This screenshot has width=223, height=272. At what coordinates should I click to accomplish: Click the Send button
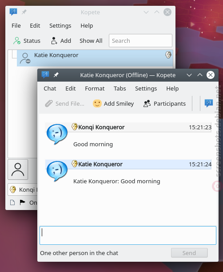tap(189, 253)
